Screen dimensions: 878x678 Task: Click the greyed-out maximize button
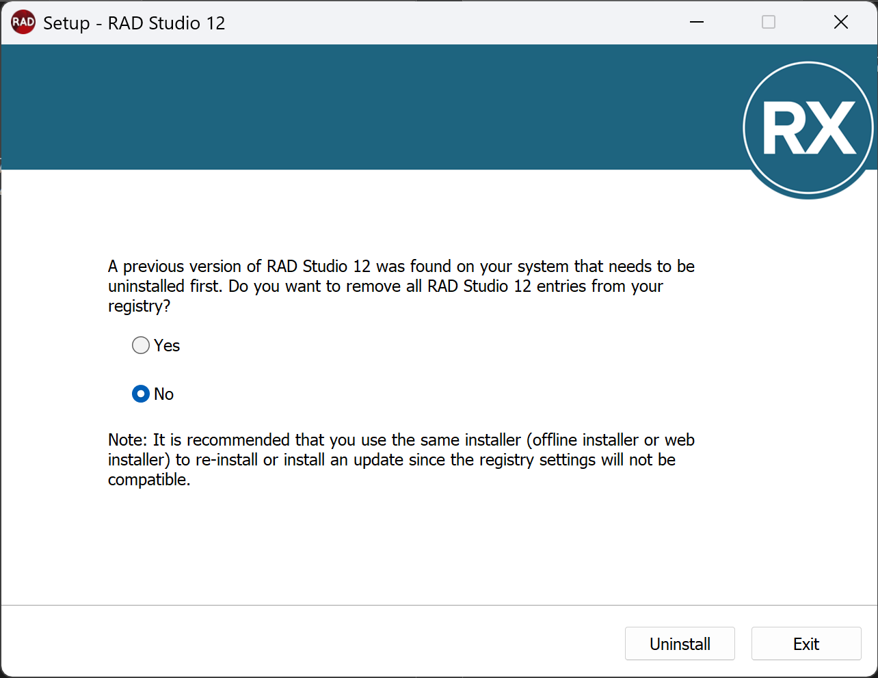(x=769, y=23)
